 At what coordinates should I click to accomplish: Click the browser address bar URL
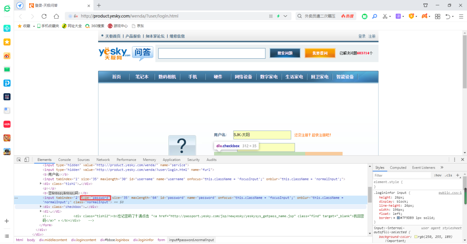130,16
